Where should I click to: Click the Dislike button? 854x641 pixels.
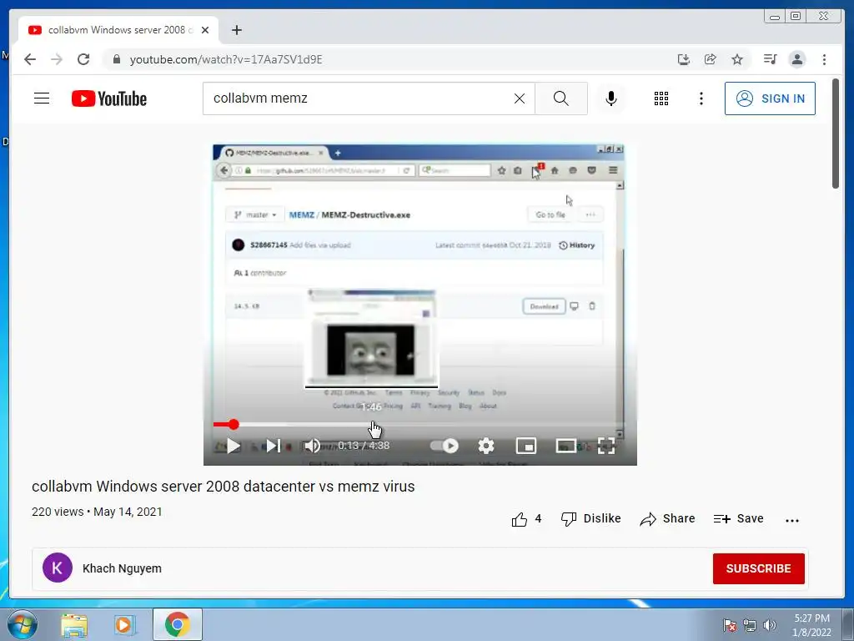[x=591, y=519]
